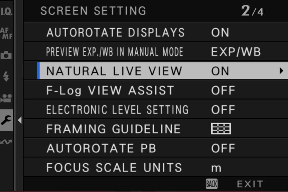Toggle F-Log VIEW ASSIST OFF value
The image size is (288, 192).
tap(223, 90)
